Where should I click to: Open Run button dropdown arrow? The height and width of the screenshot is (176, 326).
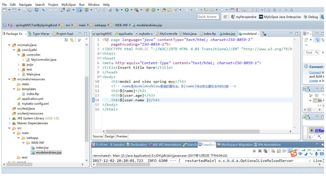tap(131, 10)
